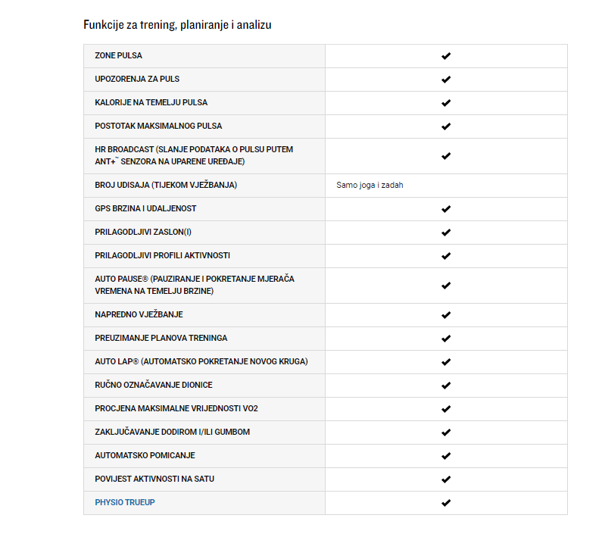
Task: Click checkmark for RUČNO OZNAČAVANJE DIONICE
Action: click(x=446, y=386)
